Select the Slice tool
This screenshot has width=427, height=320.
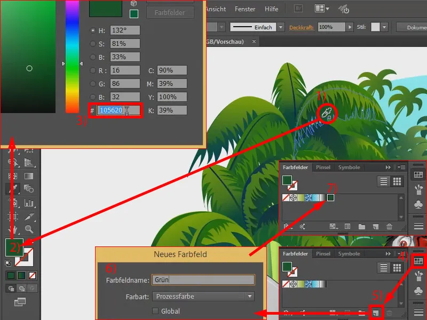point(29,217)
